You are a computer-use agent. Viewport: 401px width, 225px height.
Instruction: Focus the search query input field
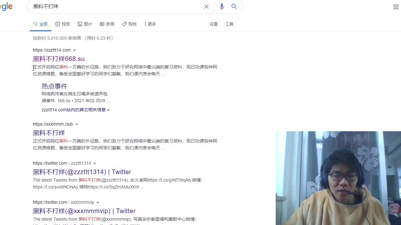click(x=116, y=7)
